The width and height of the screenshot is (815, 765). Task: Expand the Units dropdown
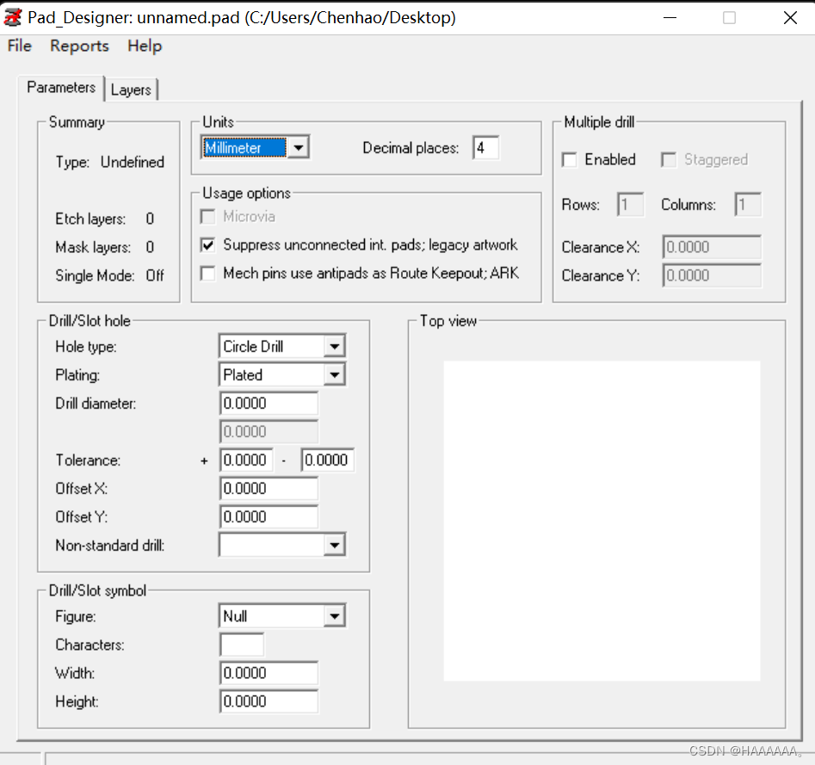point(298,148)
